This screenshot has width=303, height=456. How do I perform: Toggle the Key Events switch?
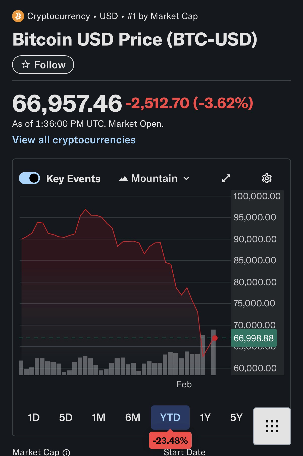tap(29, 178)
